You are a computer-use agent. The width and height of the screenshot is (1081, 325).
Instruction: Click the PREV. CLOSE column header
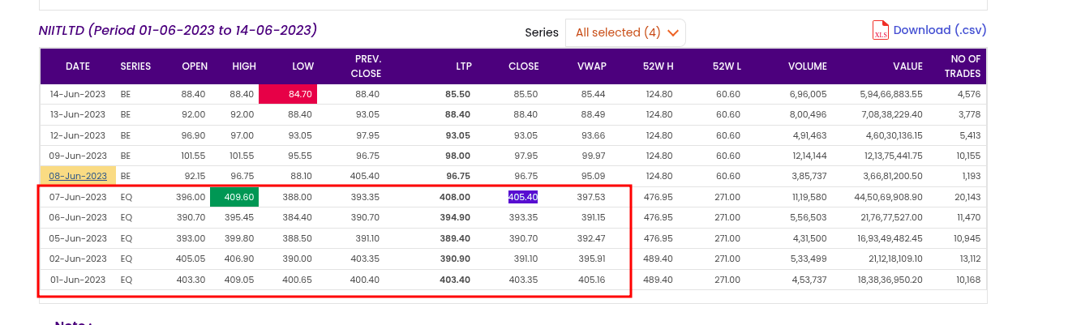click(x=366, y=66)
